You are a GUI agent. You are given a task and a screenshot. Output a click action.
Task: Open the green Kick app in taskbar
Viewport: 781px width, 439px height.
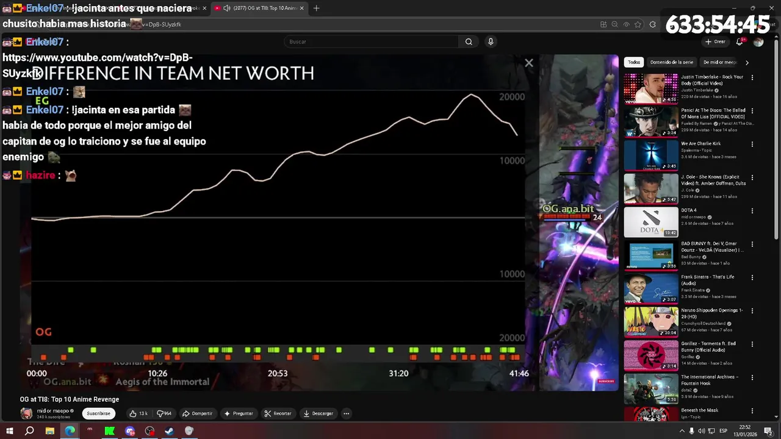tap(110, 431)
